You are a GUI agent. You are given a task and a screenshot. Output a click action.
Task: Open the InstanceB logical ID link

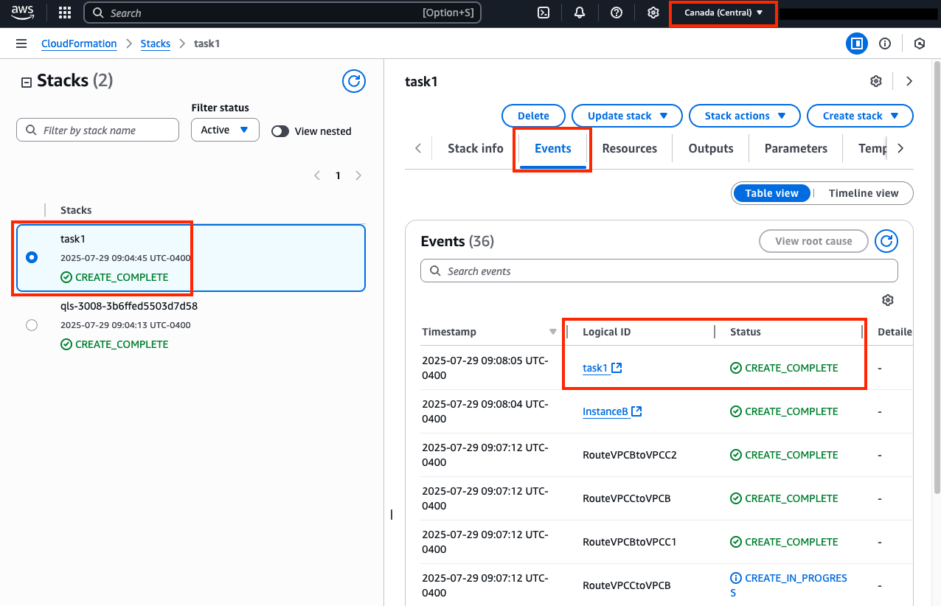tap(612, 411)
